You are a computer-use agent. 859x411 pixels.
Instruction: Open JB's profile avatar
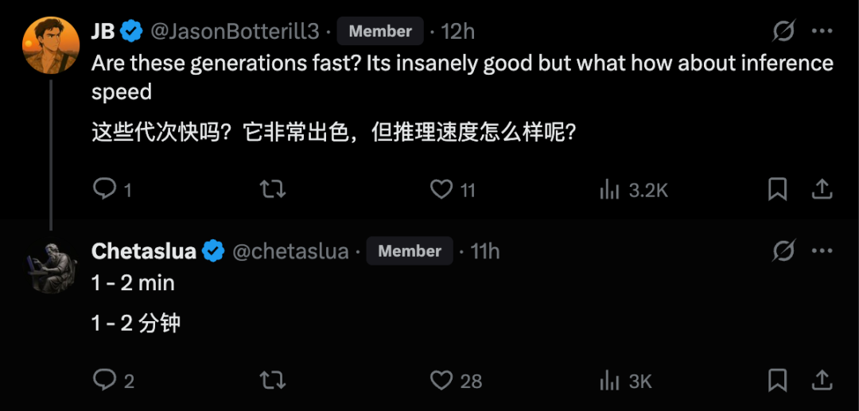click(51, 45)
